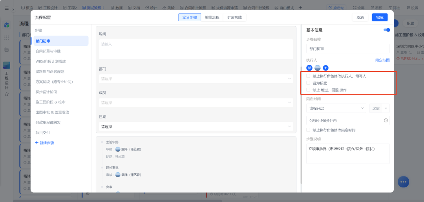Toggle the 基本信息 switch
This screenshot has width=424, height=202.
tap(387, 30)
